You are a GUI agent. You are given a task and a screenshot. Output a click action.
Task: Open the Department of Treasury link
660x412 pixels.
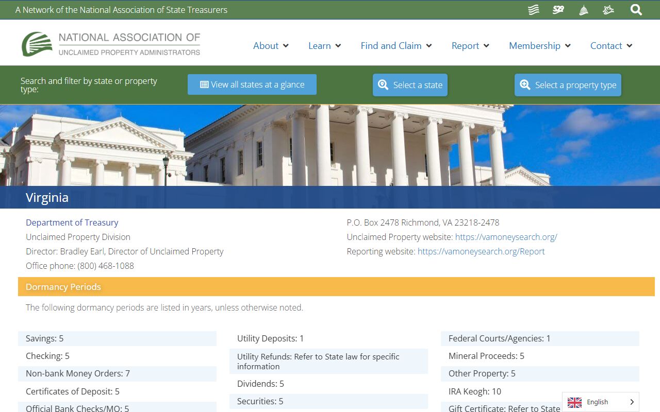[72, 222]
